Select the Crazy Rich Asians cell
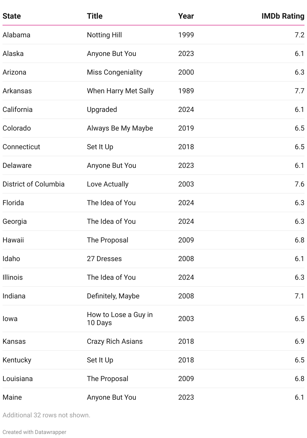The width and height of the screenshot is (307, 438). (115, 341)
